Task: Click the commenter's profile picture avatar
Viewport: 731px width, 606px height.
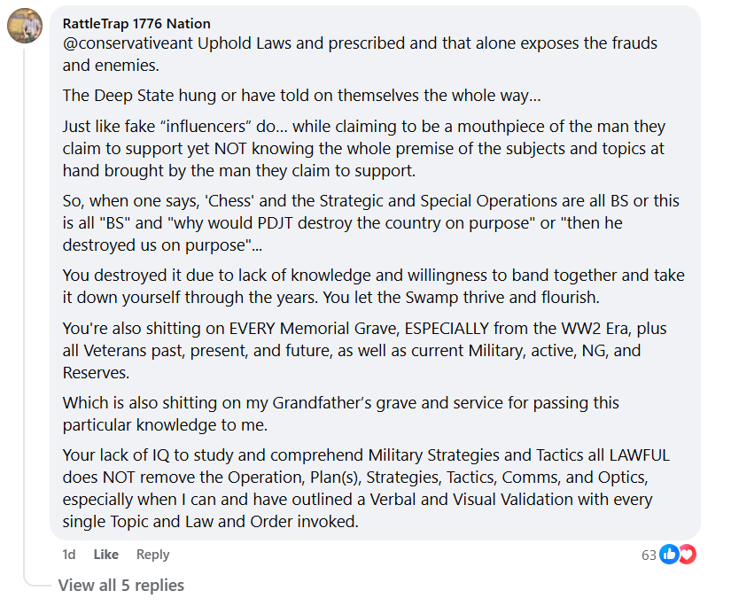Action: tap(26, 27)
